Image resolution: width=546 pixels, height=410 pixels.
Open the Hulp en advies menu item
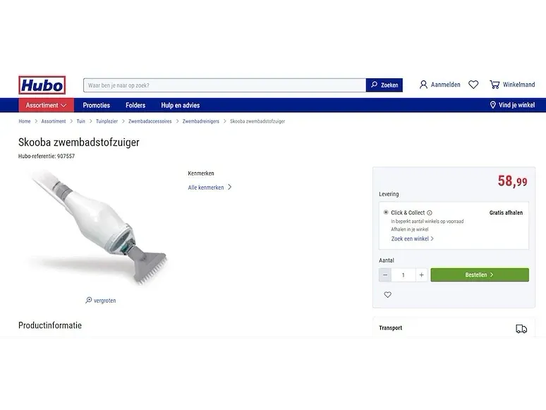(x=181, y=105)
